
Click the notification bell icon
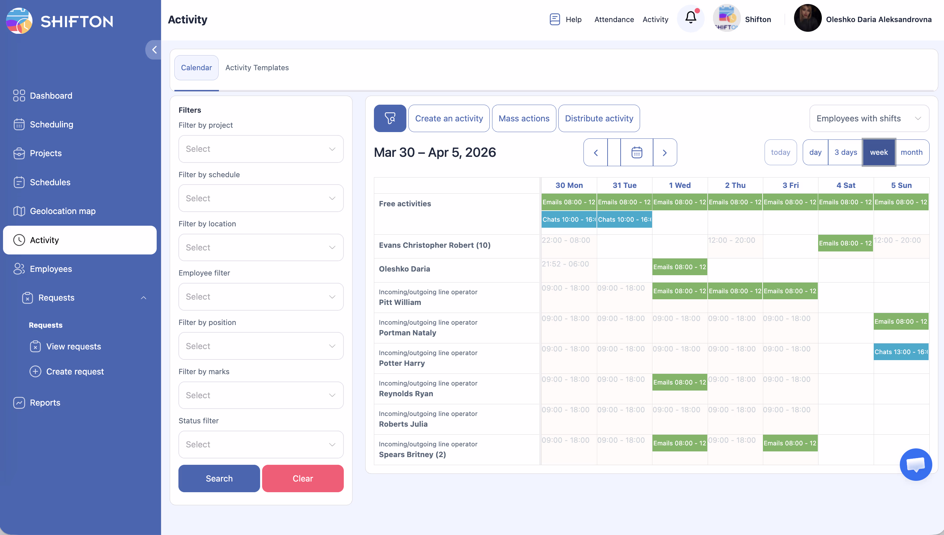691,18
